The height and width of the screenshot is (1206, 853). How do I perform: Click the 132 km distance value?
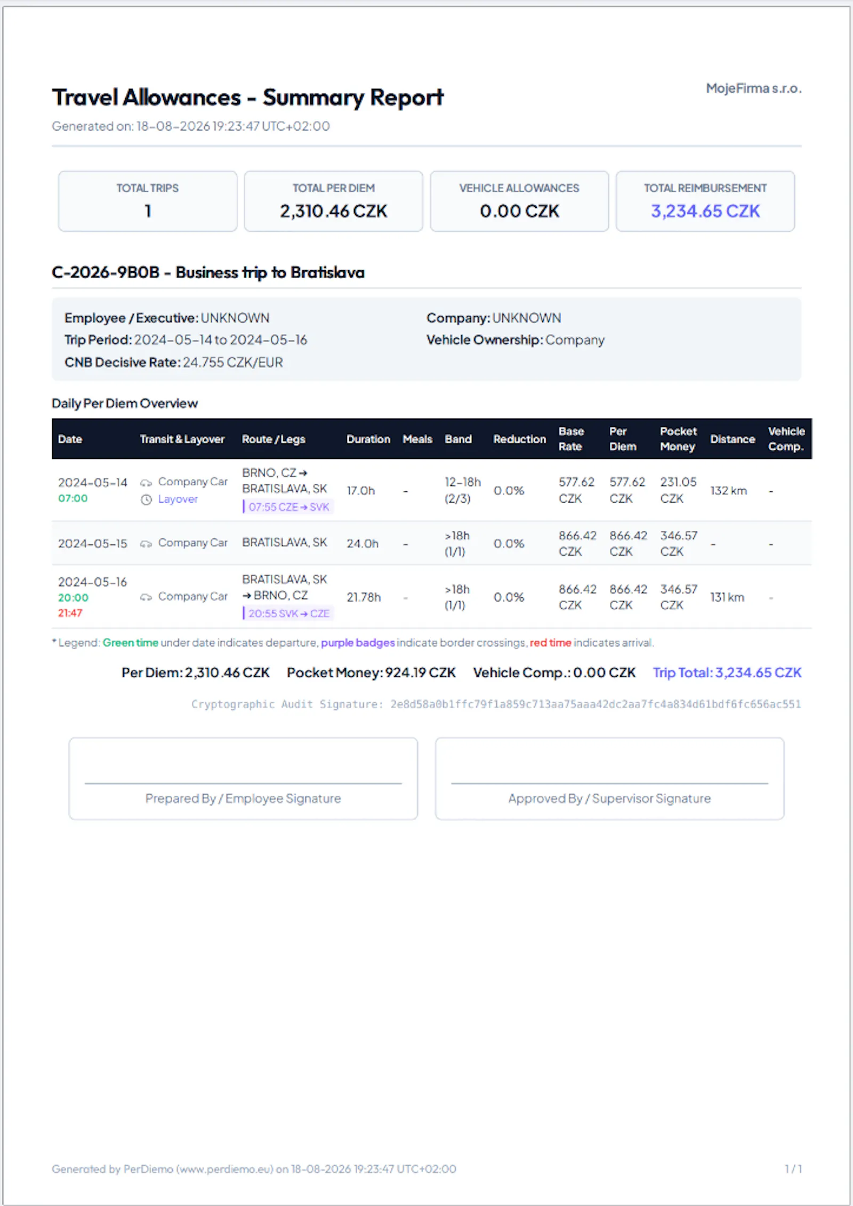pyautogui.click(x=729, y=490)
